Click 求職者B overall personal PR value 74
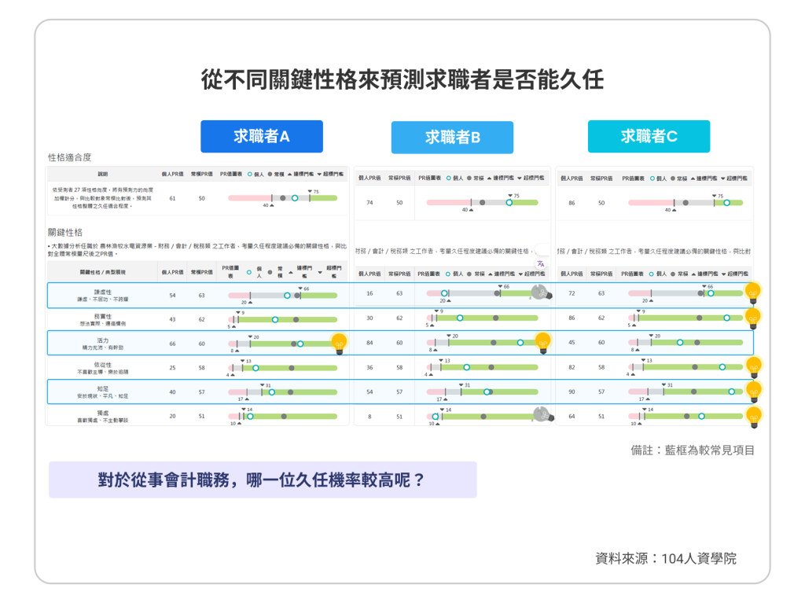 click(369, 202)
